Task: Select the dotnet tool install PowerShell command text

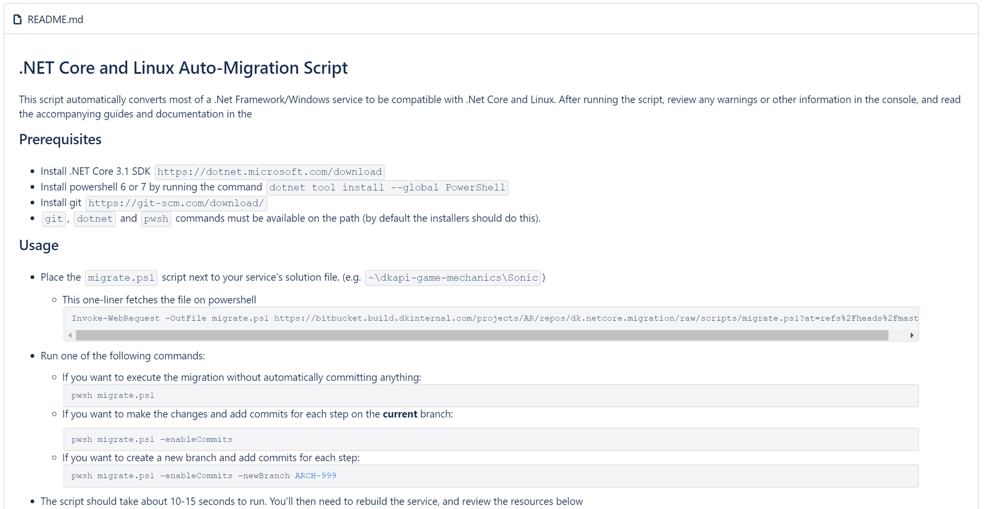Action: pyautogui.click(x=387, y=187)
